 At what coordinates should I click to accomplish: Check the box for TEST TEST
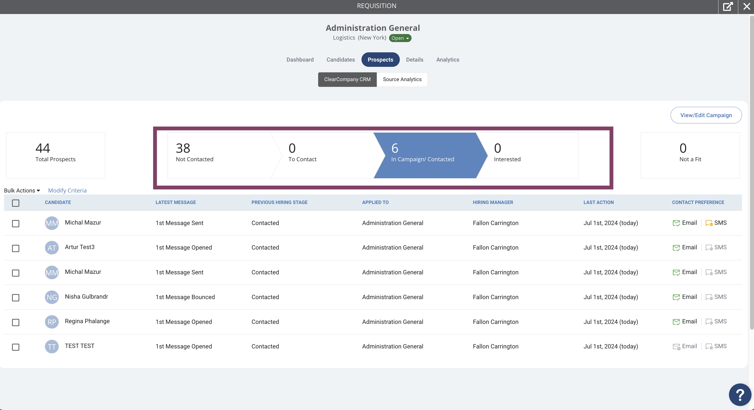tap(16, 347)
